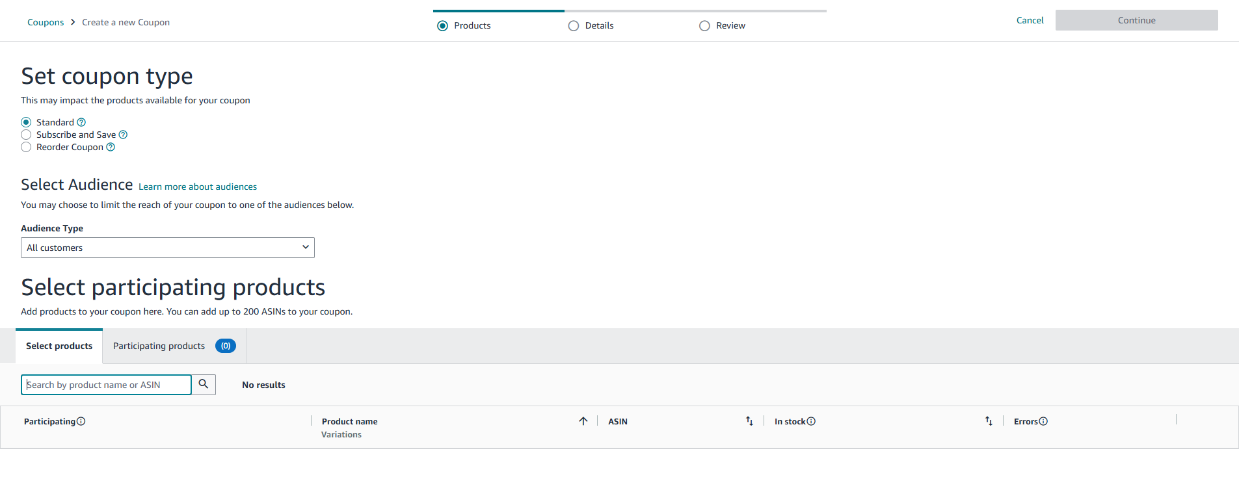Image resolution: width=1239 pixels, height=479 pixels.
Task: Click the Errors column header
Action: coord(1026,421)
